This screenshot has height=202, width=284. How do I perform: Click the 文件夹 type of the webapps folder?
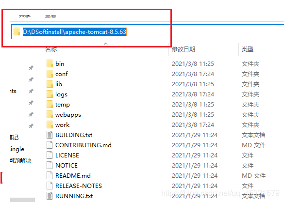pos(251,115)
